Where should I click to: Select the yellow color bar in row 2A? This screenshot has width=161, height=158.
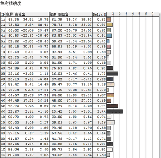109,25
